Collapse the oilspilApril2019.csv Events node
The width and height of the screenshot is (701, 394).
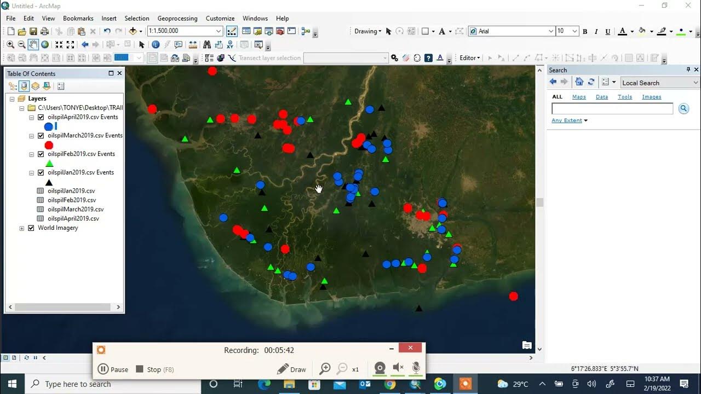[x=31, y=117]
